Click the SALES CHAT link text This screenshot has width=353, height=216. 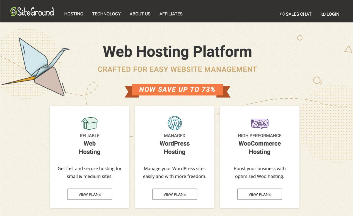coord(298,14)
